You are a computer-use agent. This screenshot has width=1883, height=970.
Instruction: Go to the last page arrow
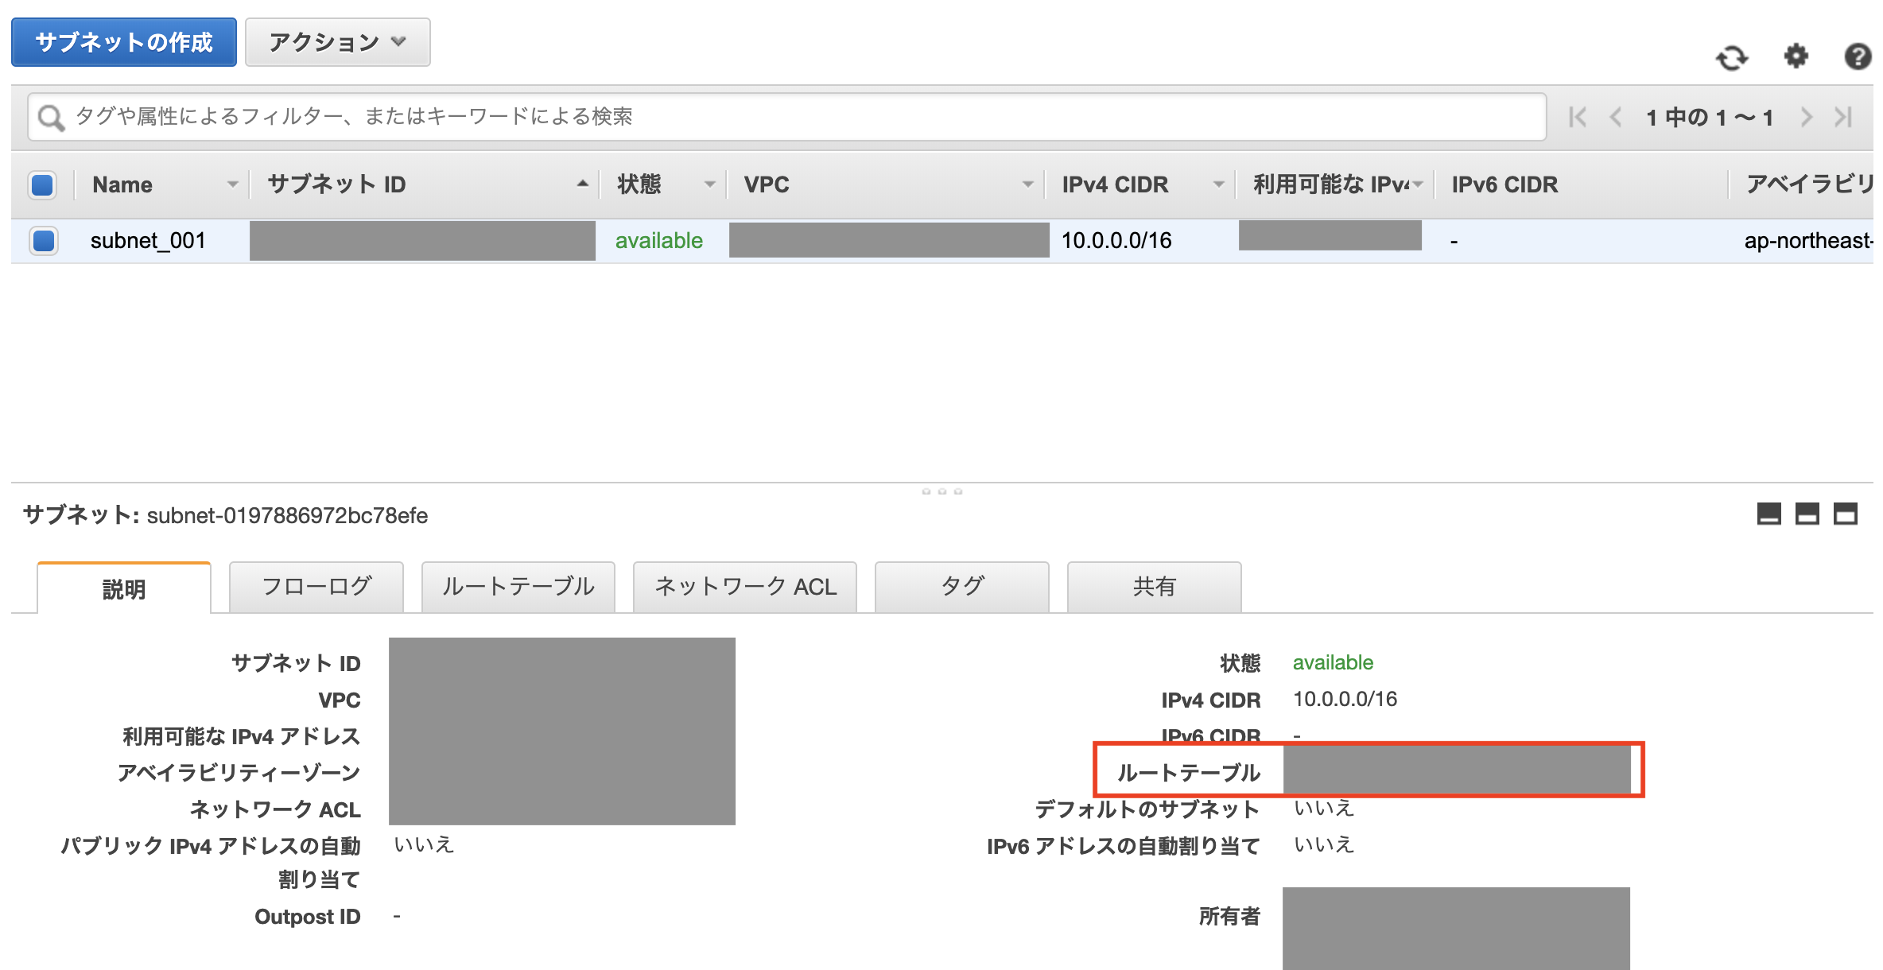point(1843,117)
